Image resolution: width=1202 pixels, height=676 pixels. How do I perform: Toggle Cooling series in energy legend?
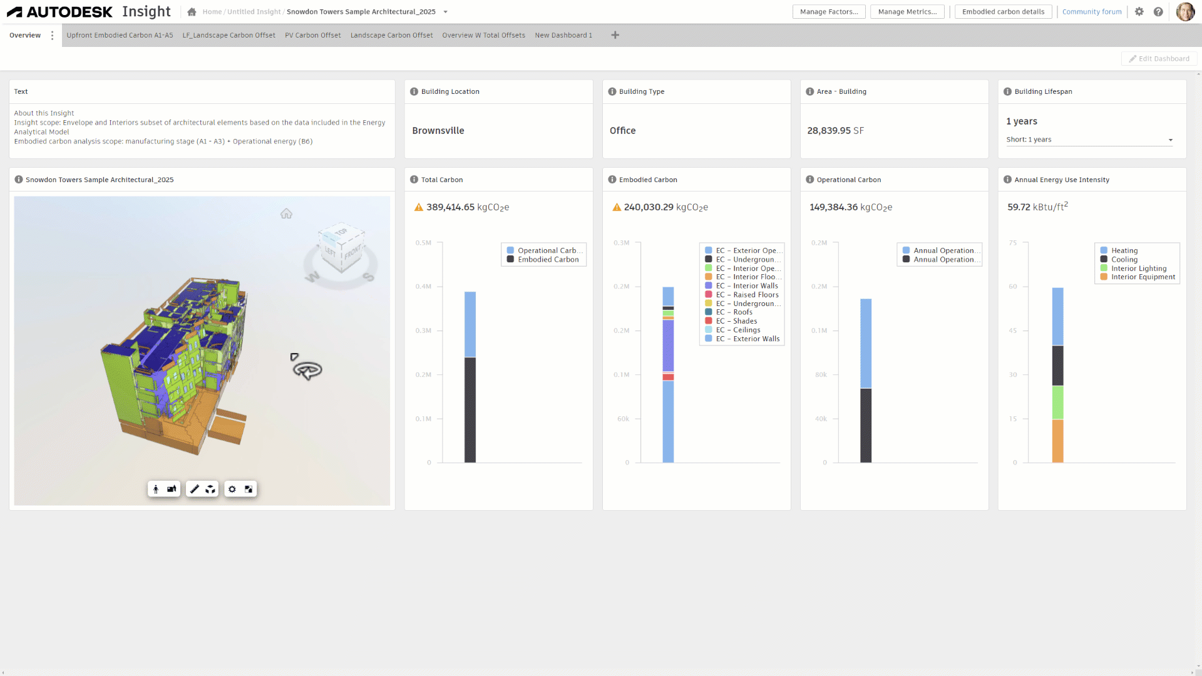(1124, 260)
